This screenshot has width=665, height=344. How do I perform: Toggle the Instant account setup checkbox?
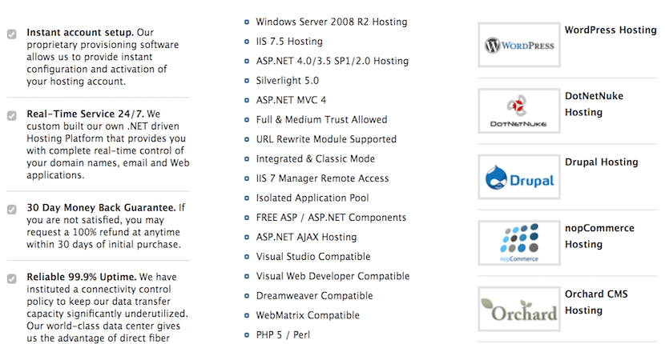[x=12, y=34]
